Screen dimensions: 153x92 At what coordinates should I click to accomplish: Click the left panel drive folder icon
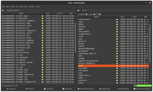tap(3, 10)
